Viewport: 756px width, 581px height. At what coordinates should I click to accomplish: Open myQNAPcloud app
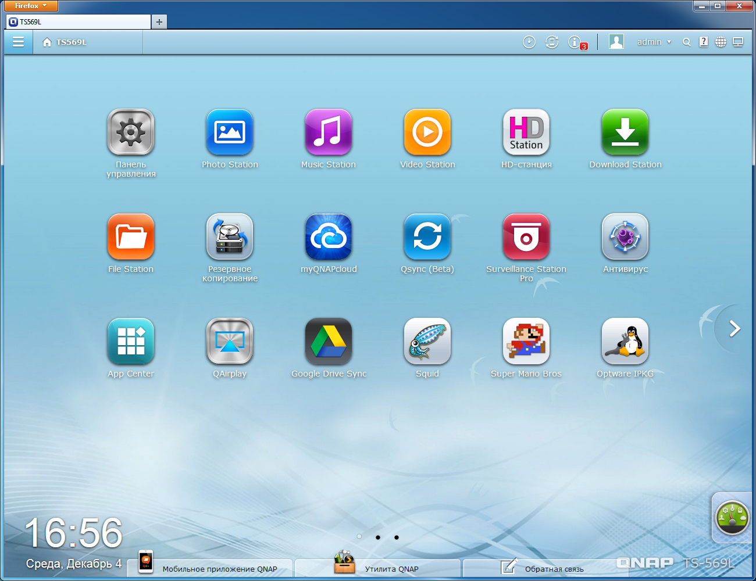click(x=329, y=237)
